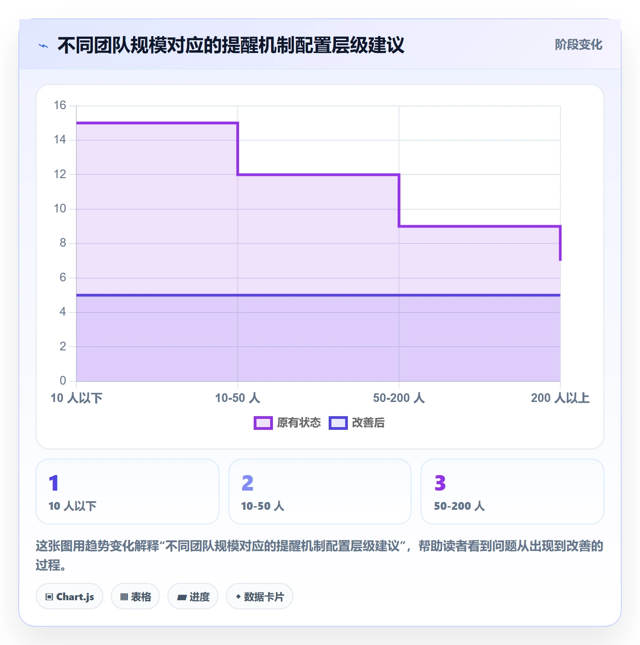The height and width of the screenshot is (645, 640).
Task: Toggle the 改善后 legend swatch
Action: click(x=338, y=423)
